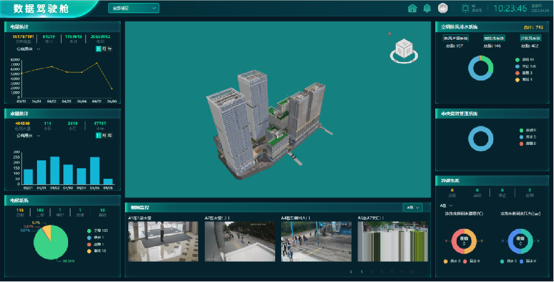Switch water statistics to year view
Viewport: 554px width, 282px height.
[109, 135]
